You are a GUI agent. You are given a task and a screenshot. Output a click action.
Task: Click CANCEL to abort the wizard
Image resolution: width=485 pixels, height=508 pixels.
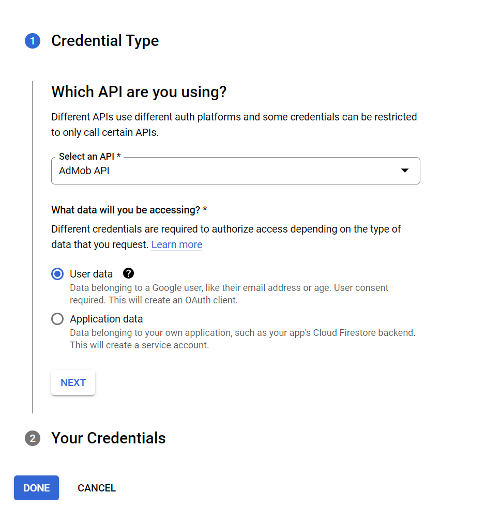[96, 487]
